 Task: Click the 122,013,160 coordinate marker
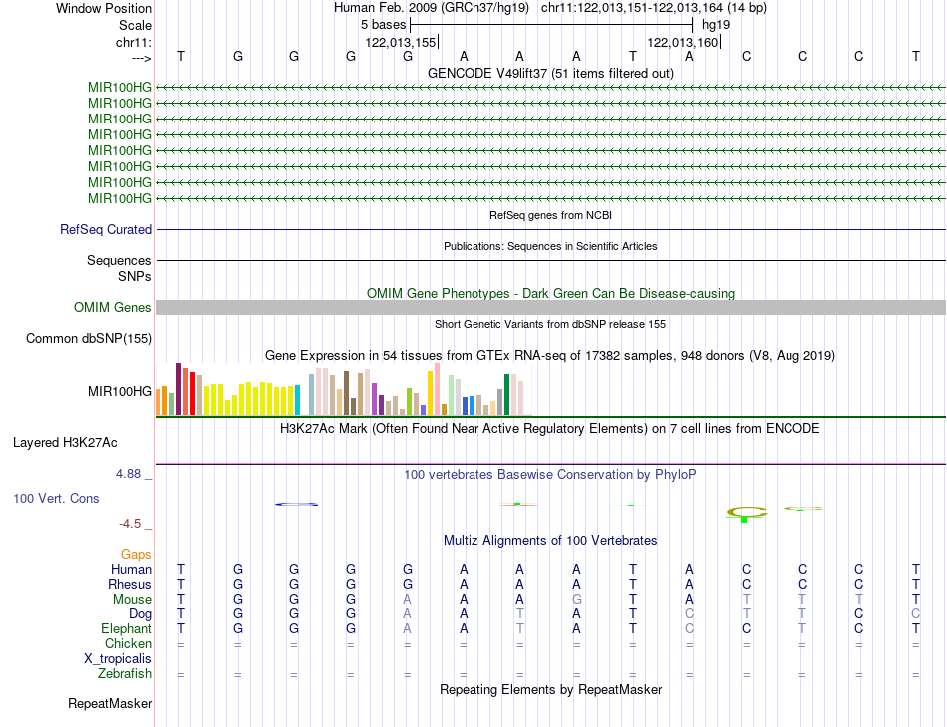(683, 42)
